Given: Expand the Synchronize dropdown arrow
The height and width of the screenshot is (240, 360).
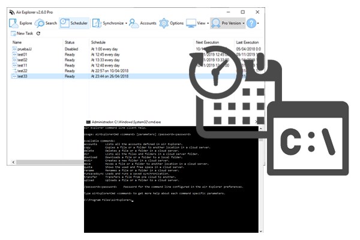Looking at the screenshot, I should [x=126, y=23].
